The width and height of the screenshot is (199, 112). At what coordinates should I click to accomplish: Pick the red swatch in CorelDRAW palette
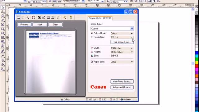(x=197, y=66)
